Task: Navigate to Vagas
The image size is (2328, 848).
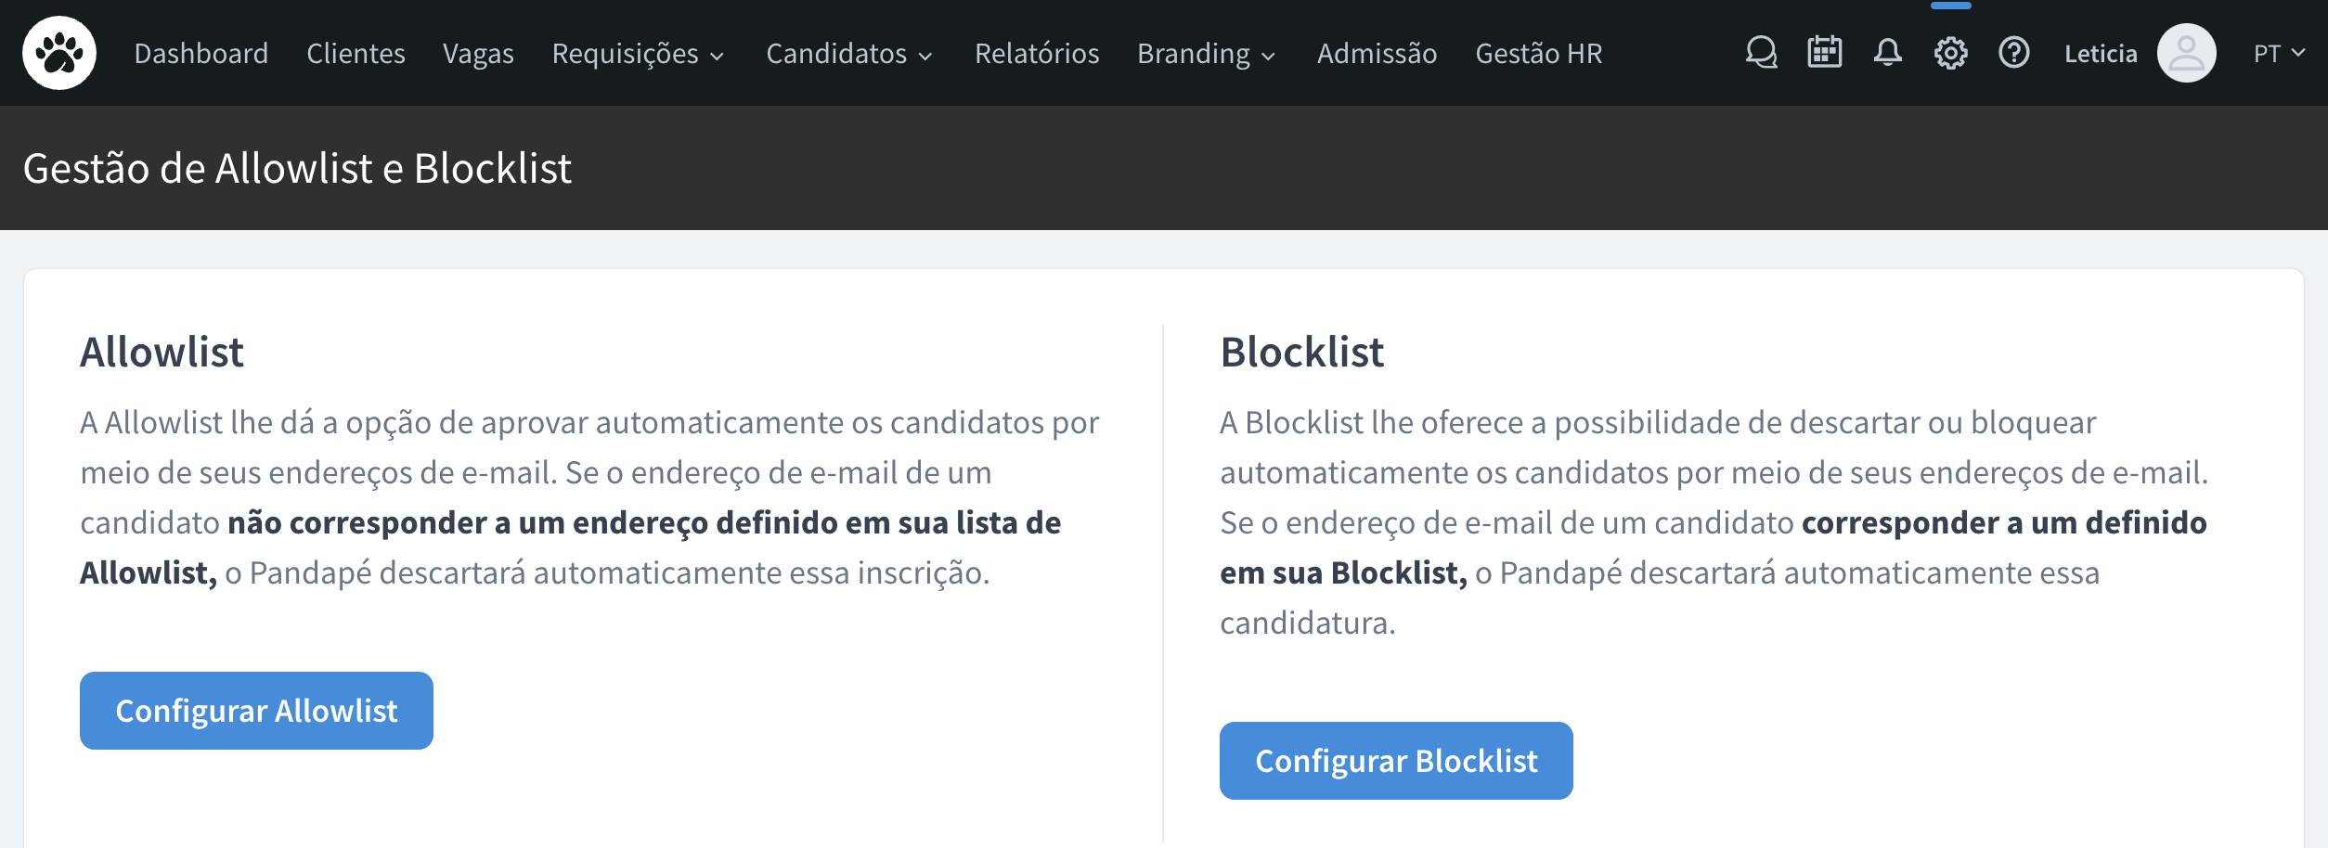Action: tap(478, 54)
